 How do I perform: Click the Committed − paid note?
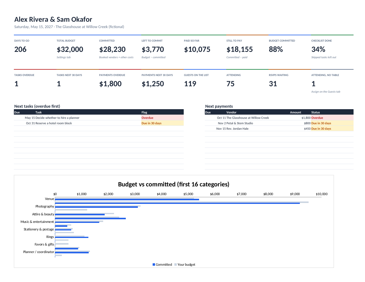pyautogui.click(x=237, y=57)
